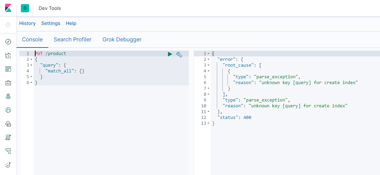Open the wrench request options menu
The width and height of the screenshot is (380, 175).
179,54
